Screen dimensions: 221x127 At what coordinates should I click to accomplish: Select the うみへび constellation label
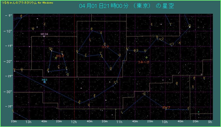pos(143,62)
